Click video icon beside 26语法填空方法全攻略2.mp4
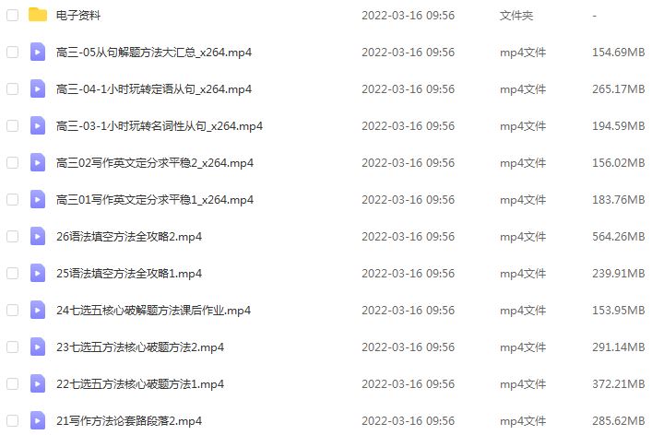664x435 pixels. coord(38,236)
